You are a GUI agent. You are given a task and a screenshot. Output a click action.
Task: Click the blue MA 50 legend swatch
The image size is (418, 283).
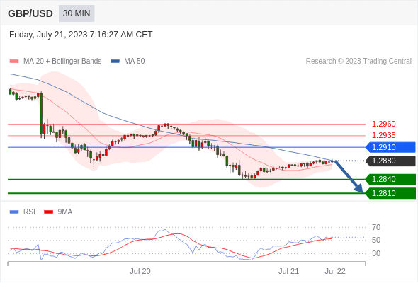[x=115, y=62]
